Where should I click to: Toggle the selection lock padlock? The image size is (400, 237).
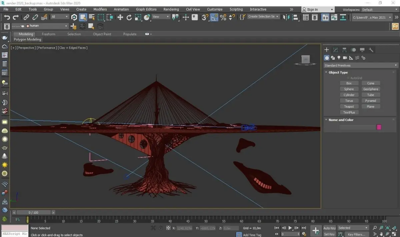point(161,228)
